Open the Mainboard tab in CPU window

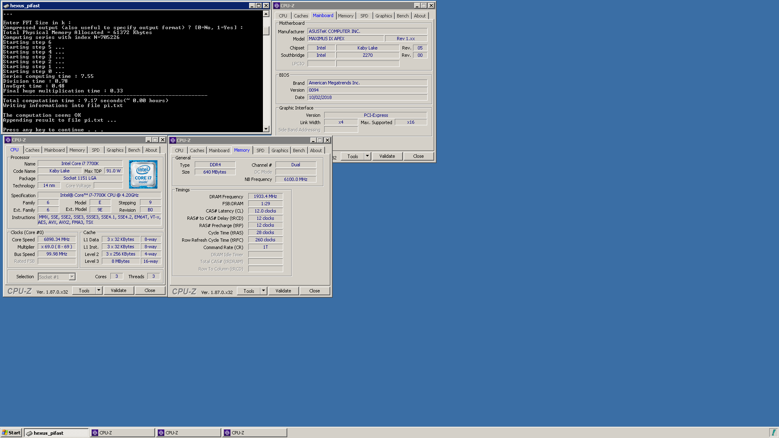[54, 150]
